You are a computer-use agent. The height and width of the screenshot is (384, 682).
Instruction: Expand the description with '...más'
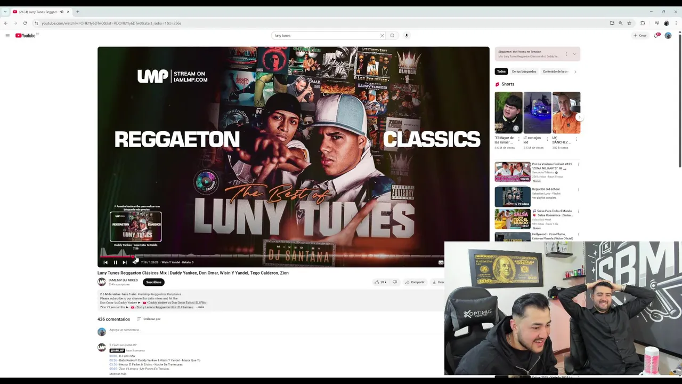click(x=201, y=307)
